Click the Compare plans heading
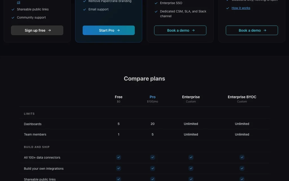This screenshot has height=181, width=289. coord(144,79)
